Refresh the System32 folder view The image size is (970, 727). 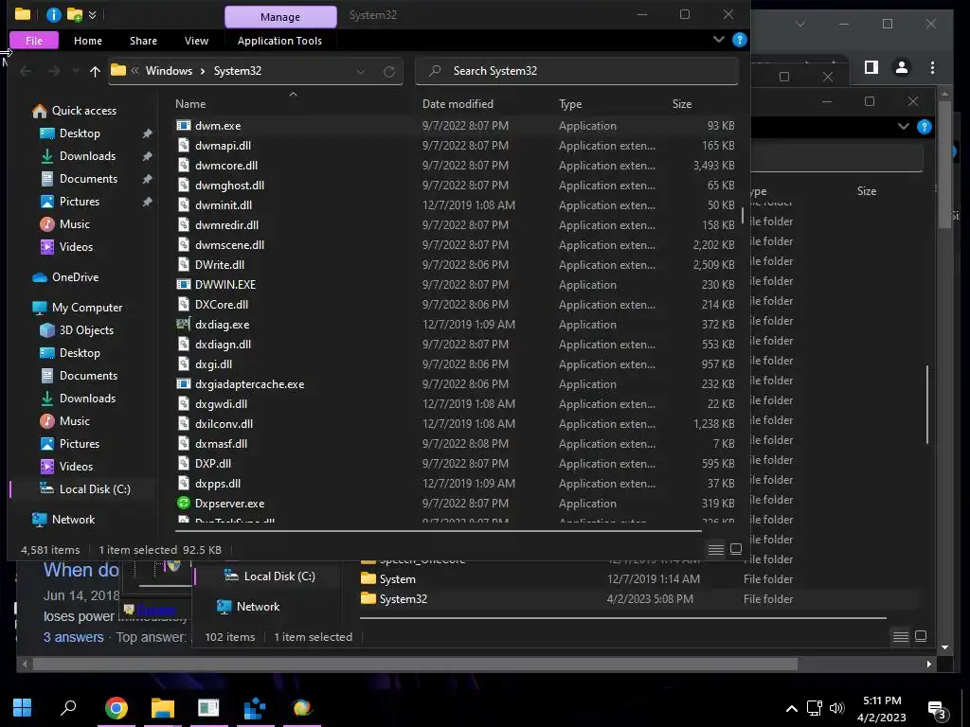tap(389, 71)
